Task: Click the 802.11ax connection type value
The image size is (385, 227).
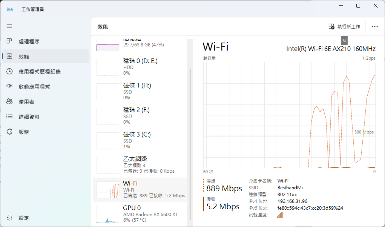Action: 287,195
